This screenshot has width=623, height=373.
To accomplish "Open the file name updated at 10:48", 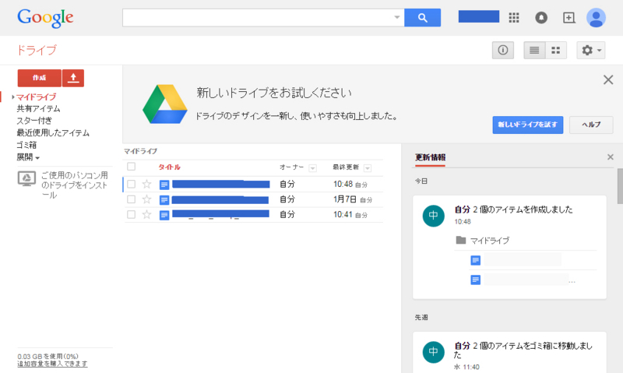I will [221, 184].
